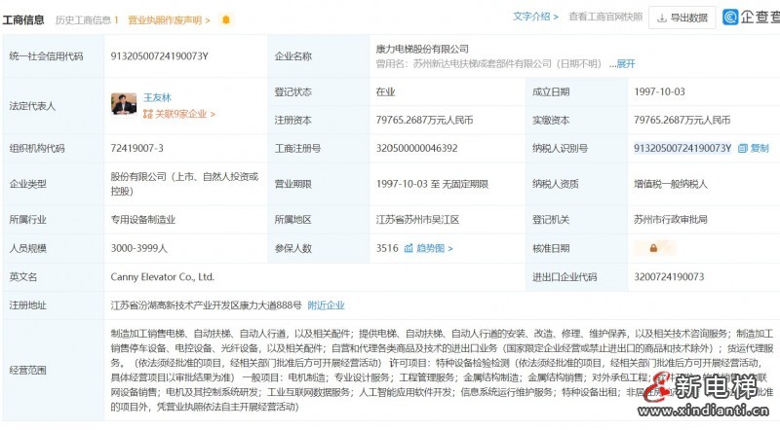The image size is (780, 430).
Task: Click business term 1997-10-03 至 无固定期限
Action: point(432,184)
